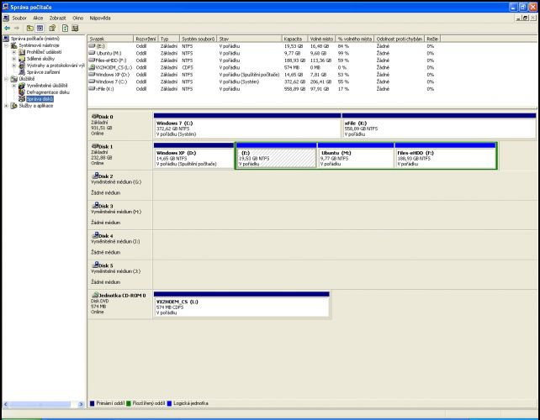Expand the Vyměnitelné úložiště node

coord(13,86)
